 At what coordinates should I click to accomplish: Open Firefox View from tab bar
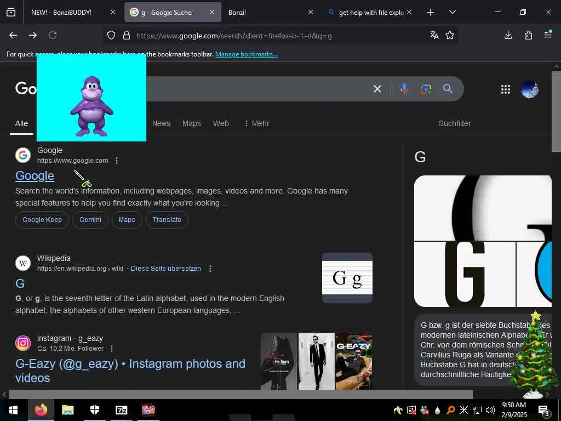[x=11, y=12]
